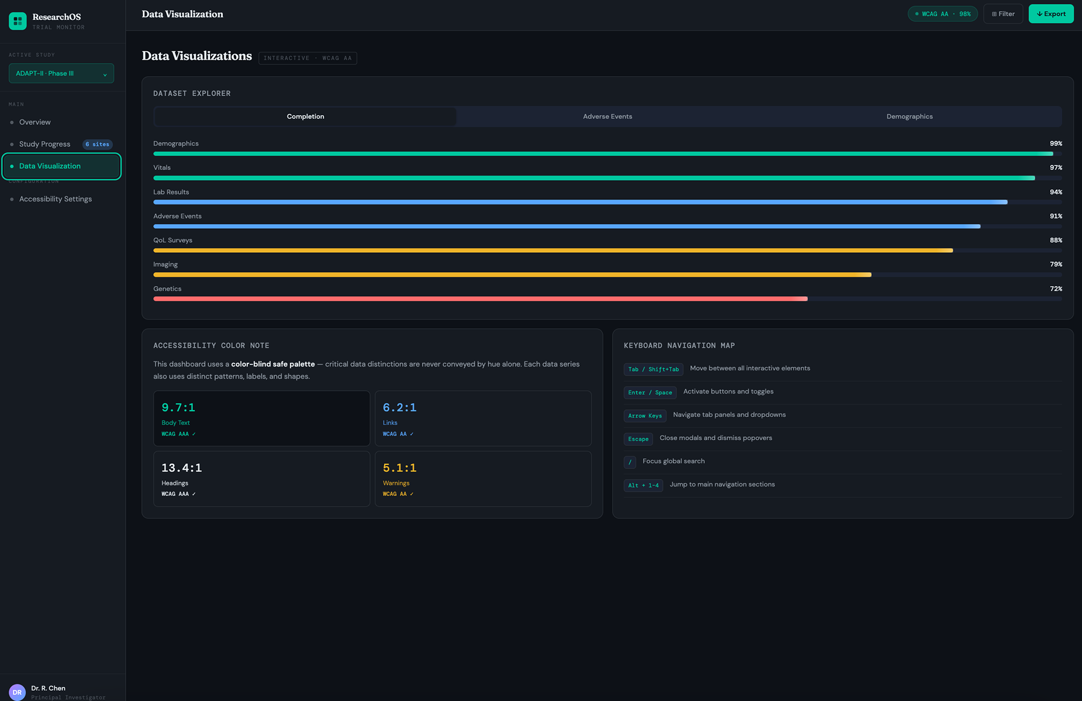Viewport: 1082px width, 701px height.
Task: Click the 9.7:1 Body Text contrast card
Action: coord(261,418)
